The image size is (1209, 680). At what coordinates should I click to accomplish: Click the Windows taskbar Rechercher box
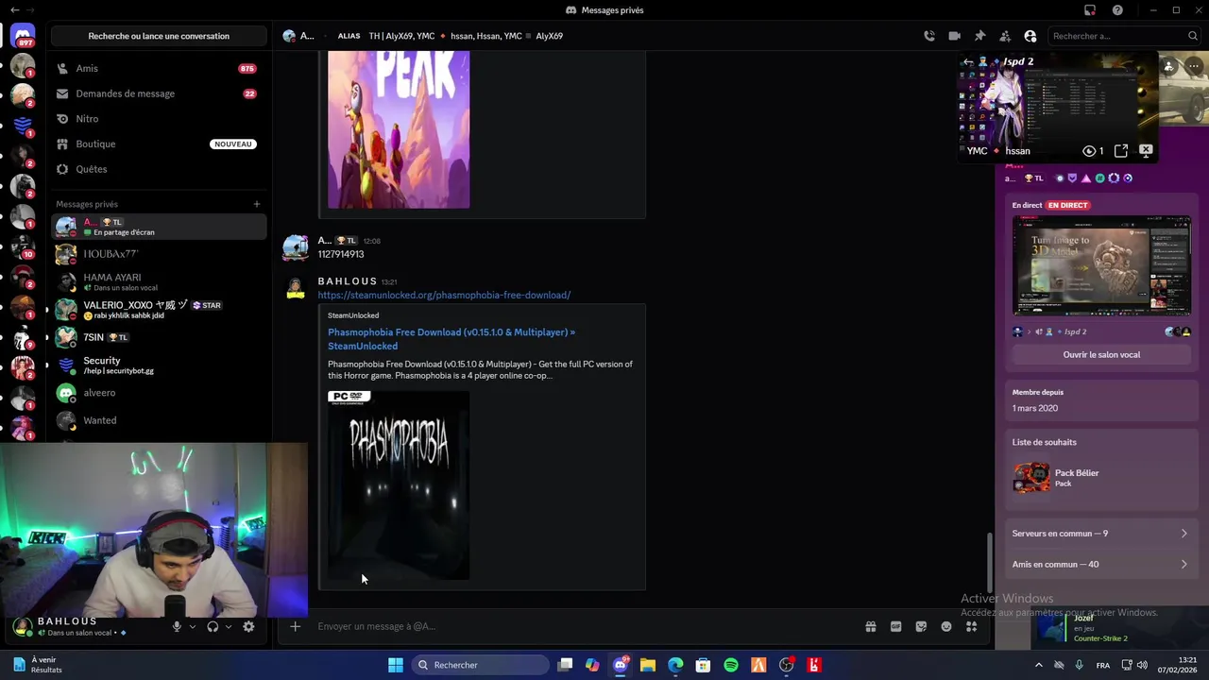tap(479, 665)
